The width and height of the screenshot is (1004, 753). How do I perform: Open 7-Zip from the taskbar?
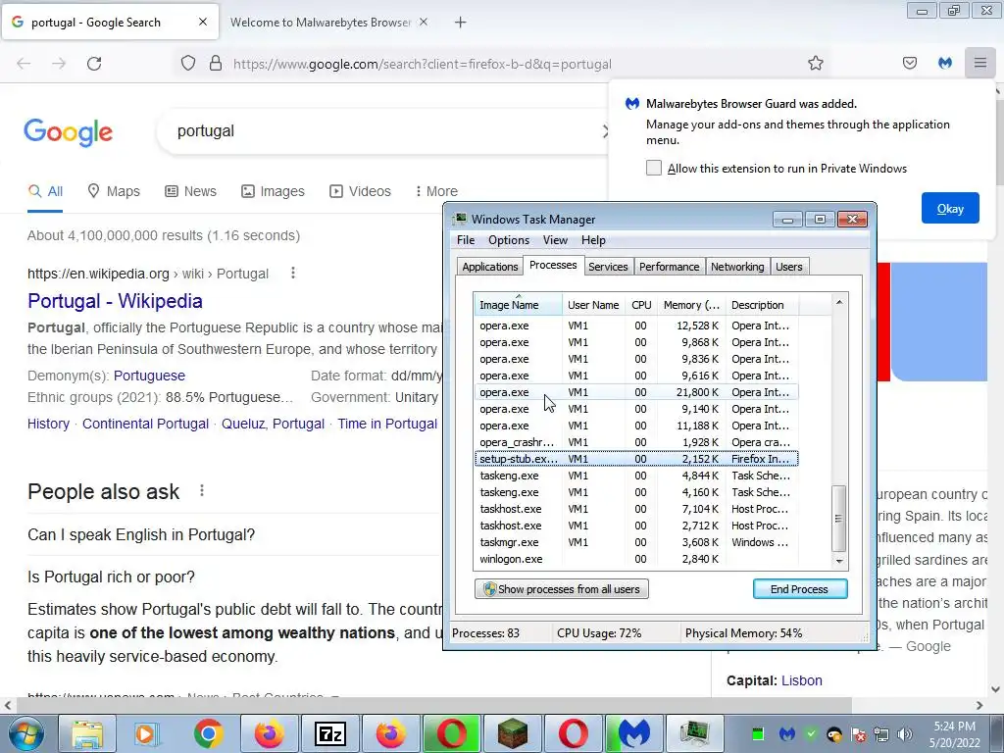[x=329, y=733]
